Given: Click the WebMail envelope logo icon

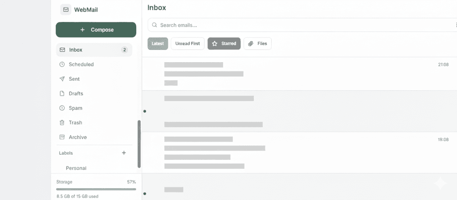Looking at the screenshot, I should pyautogui.click(x=66, y=10).
